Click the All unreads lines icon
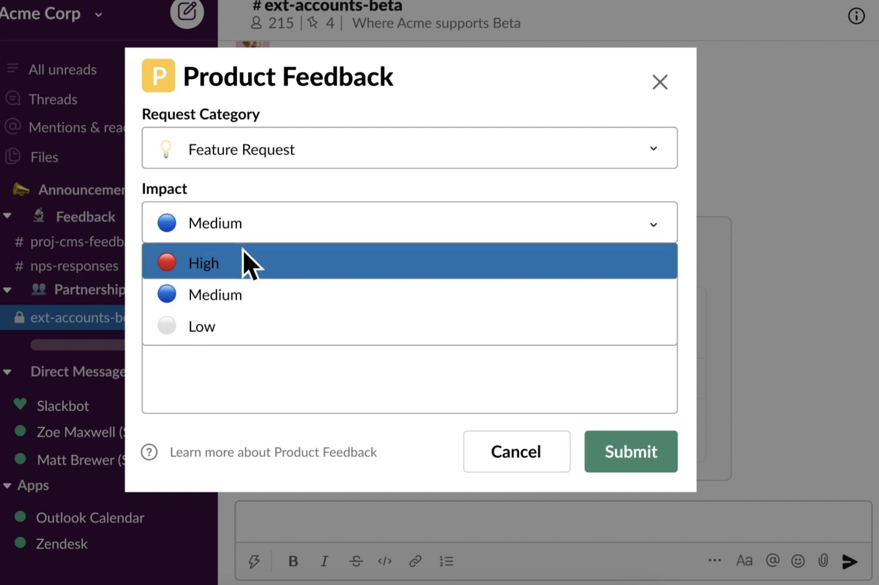 13,68
